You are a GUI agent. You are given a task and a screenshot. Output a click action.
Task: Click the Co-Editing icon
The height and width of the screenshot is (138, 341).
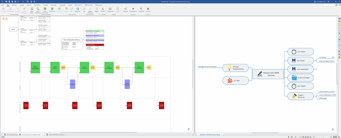pos(141,10)
